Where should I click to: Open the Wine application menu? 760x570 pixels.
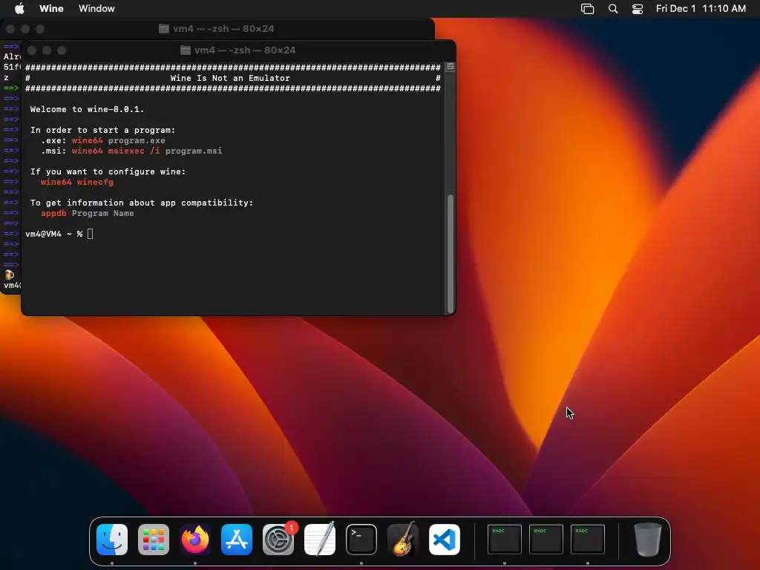[x=51, y=8]
